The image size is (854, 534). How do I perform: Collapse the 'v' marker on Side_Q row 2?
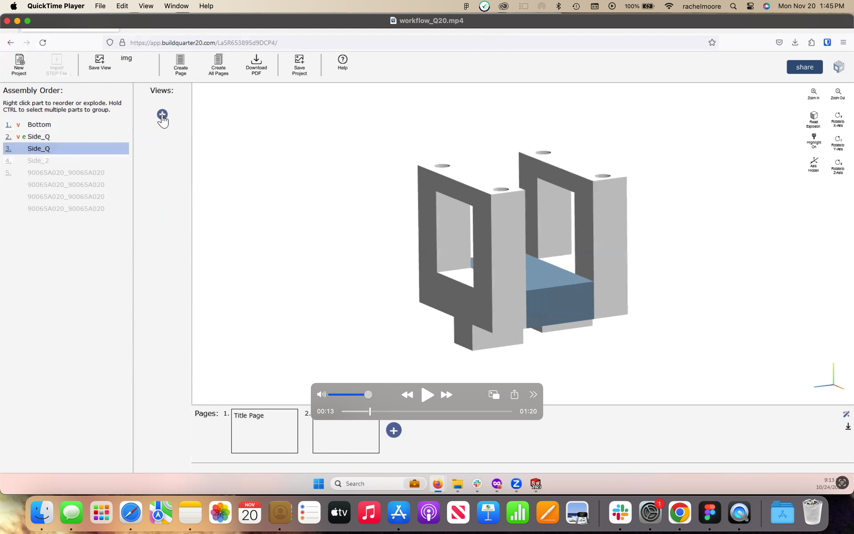coord(18,137)
